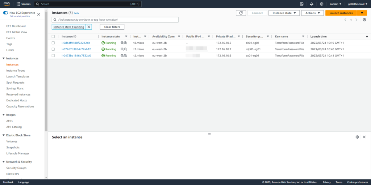Collapse the Instances sidebar section
This screenshot has height=185, width=371.
point(4,58)
